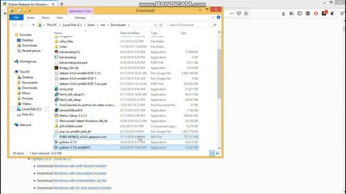Open address bar previous locations dropdown
Screen dimensions: 346x194
(155, 25)
